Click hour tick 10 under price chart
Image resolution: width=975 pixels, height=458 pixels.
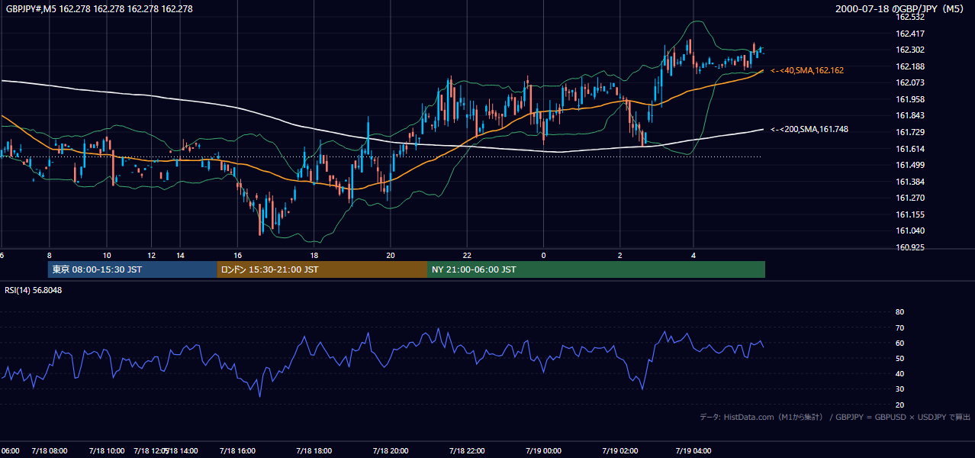point(107,256)
